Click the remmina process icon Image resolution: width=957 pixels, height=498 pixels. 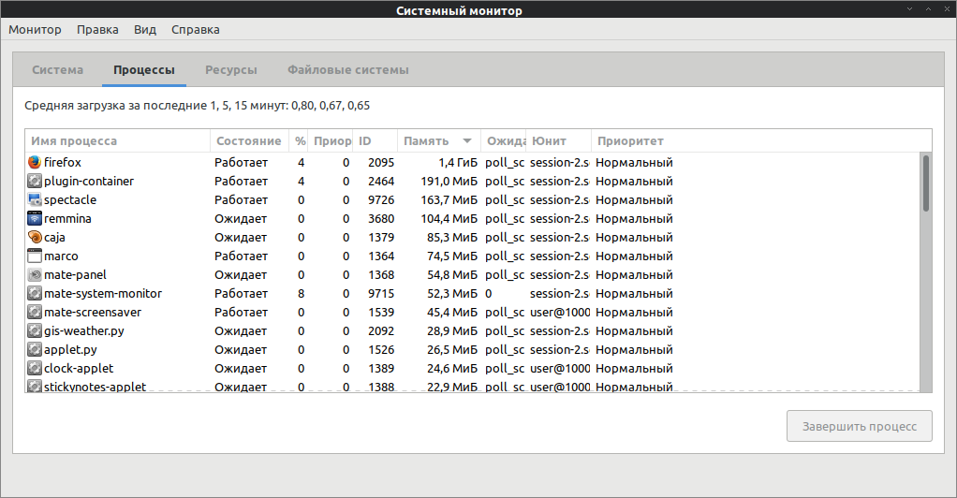click(35, 218)
